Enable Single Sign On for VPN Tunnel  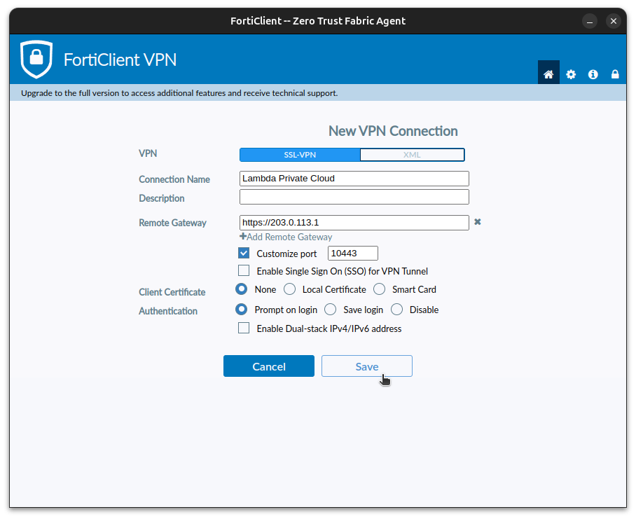[x=243, y=270]
